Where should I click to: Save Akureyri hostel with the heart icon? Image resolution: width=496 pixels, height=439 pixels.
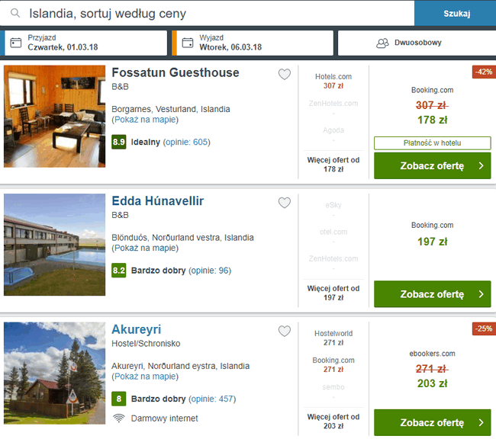pos(285,331)
